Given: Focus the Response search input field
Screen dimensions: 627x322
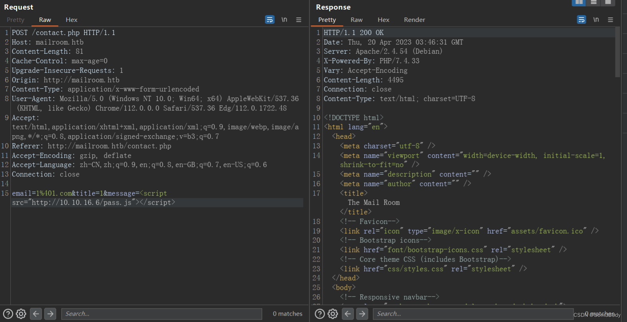Looking at the screenshot, I should pyautogui.click(x=473, y=314).
